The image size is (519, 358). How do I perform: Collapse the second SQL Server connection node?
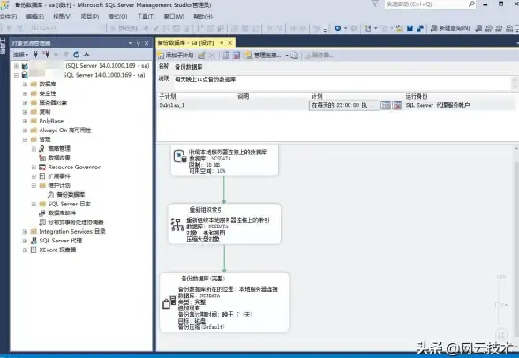(16, 75)
